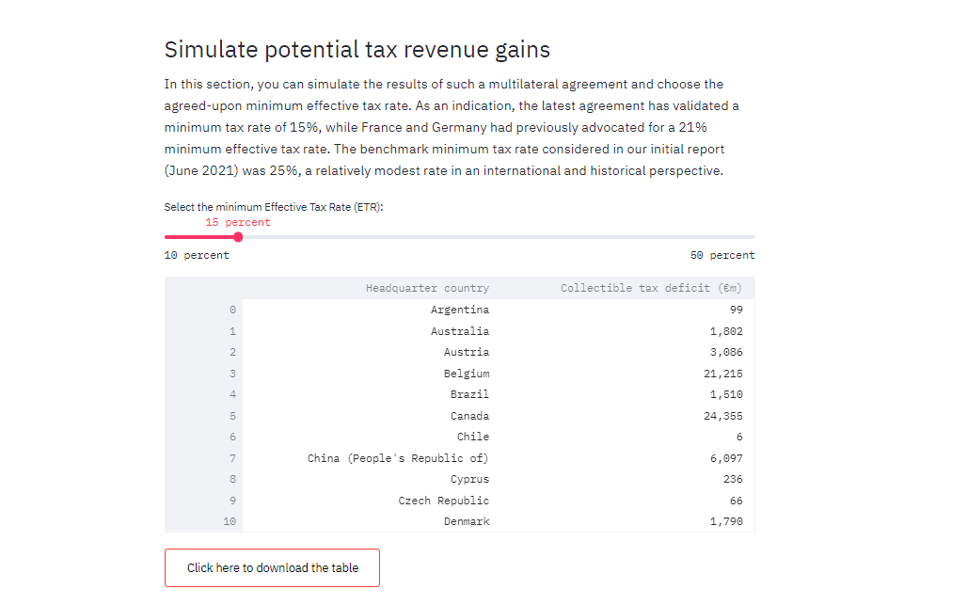Select the "Headquarter country" column header
Viewport: 967px width, 605px height.
428,287
